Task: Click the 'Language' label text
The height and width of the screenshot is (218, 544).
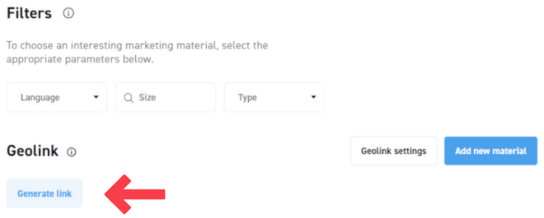Action: coord(40,98)
